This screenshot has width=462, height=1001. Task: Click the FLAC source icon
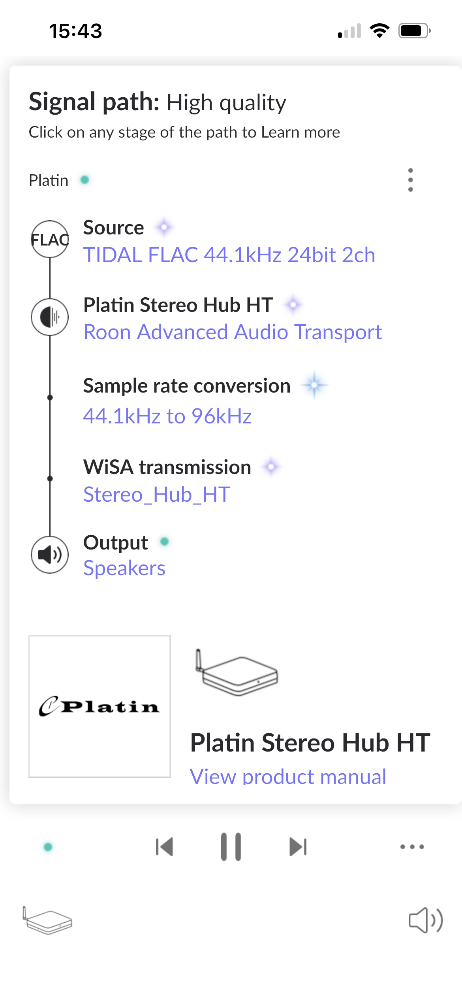[50, 238]
